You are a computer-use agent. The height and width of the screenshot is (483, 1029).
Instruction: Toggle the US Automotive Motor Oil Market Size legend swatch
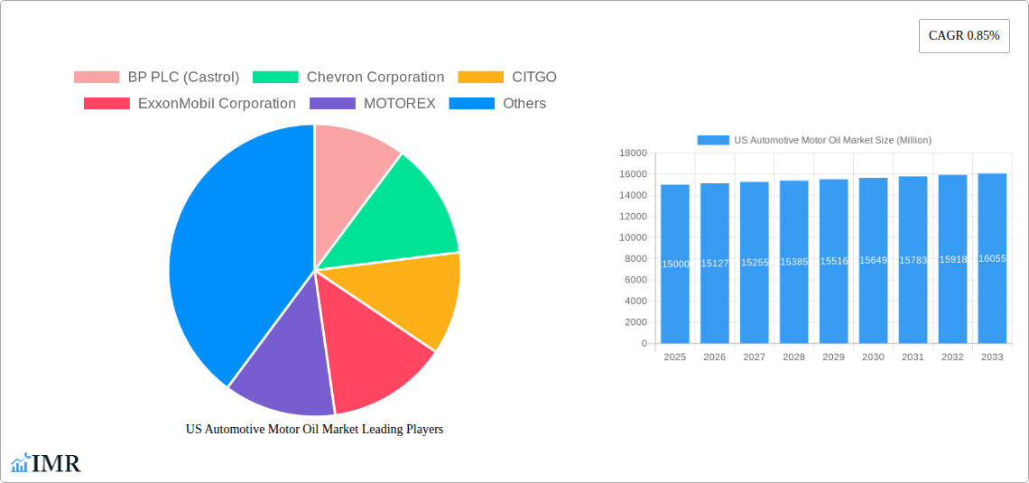pyautogui.click(x=713, y=140)
